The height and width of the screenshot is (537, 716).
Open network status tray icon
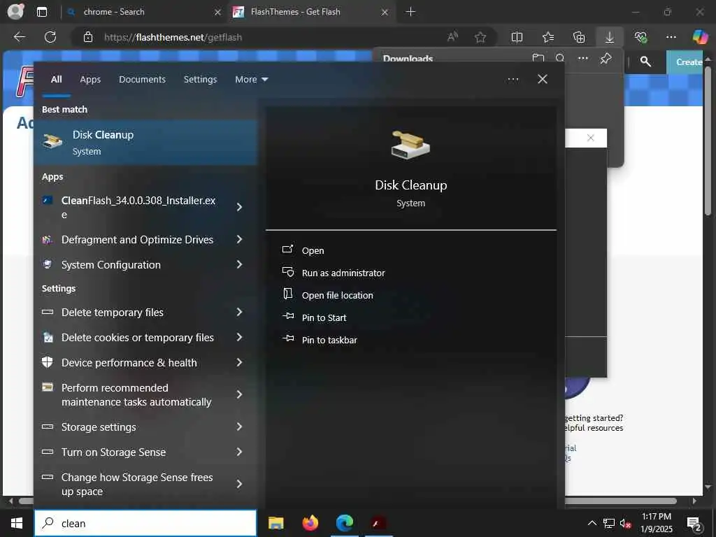point(609,523)
